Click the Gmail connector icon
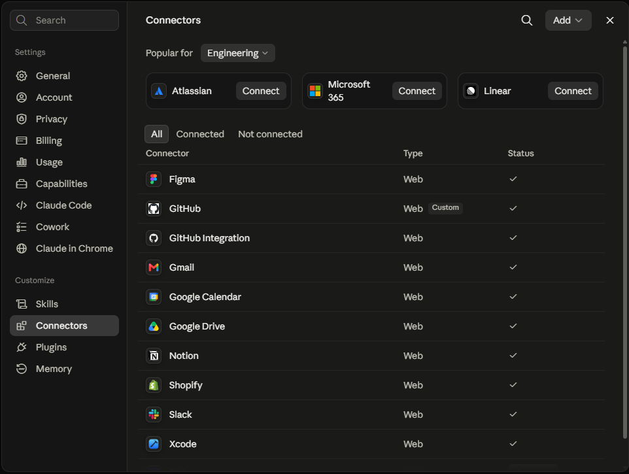The height and width of the screenshot is (474, 629). click(x=154, y=267)
